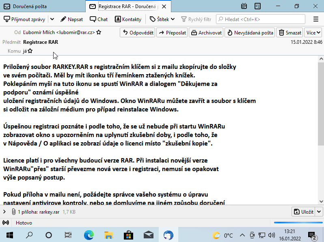Open the tasks icon in tab bar
This screenshot has width=324, height=242.
coord(257,6)
